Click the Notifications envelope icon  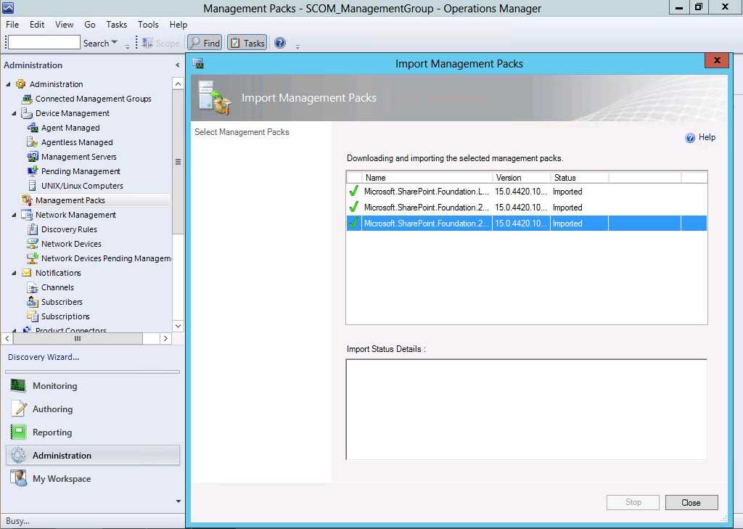[x=27, y=273]
